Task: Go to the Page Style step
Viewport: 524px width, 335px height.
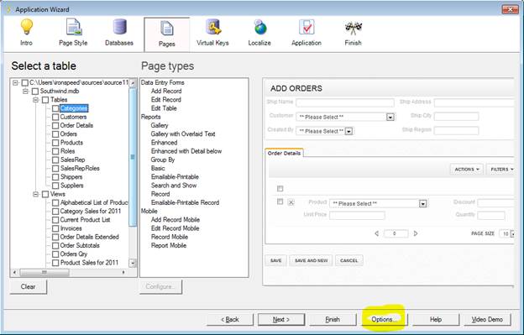Action: [x=73, y=33]
